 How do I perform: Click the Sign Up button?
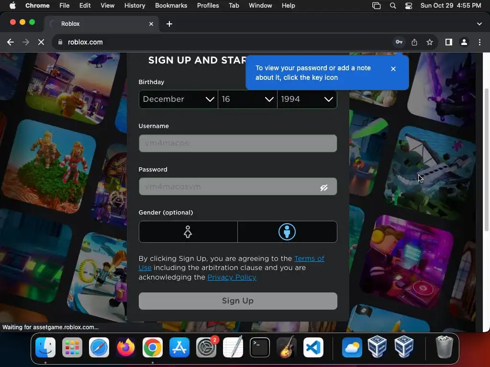[x=238, y=301]
